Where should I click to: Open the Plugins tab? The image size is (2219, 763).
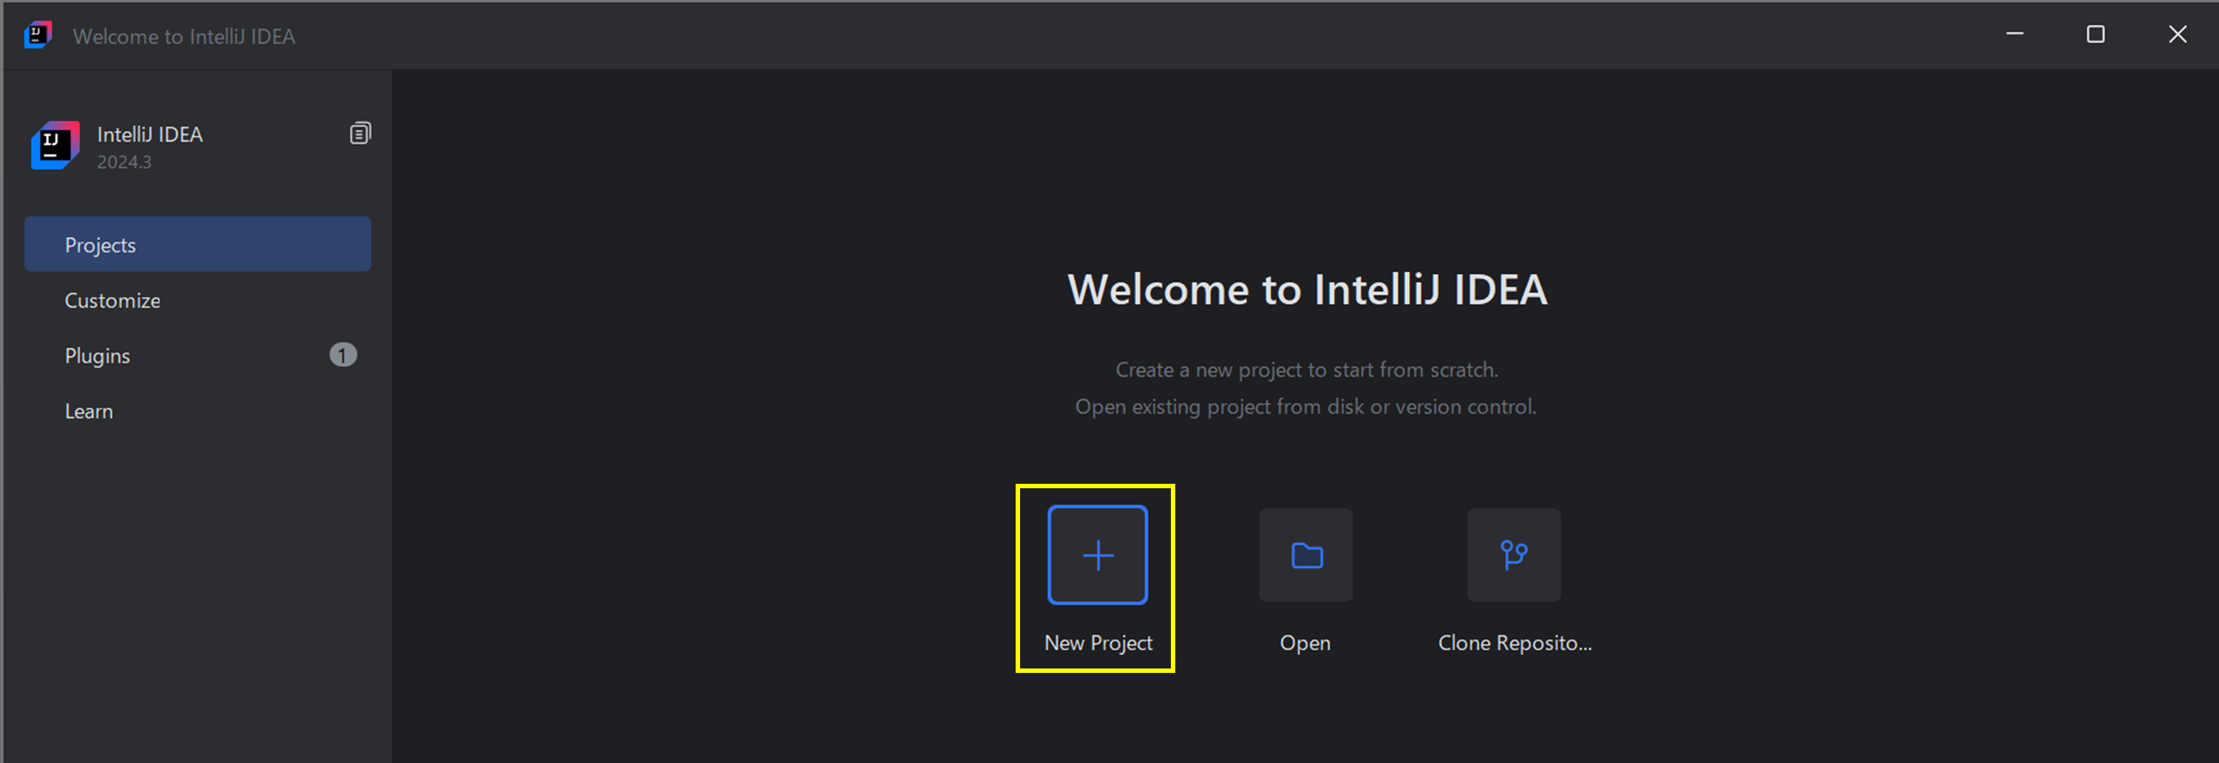(x=197, y=356)
